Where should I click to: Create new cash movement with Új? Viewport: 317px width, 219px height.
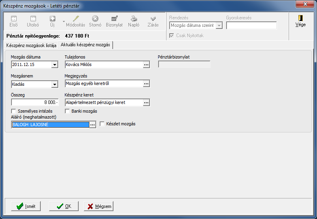click(53, 21)
